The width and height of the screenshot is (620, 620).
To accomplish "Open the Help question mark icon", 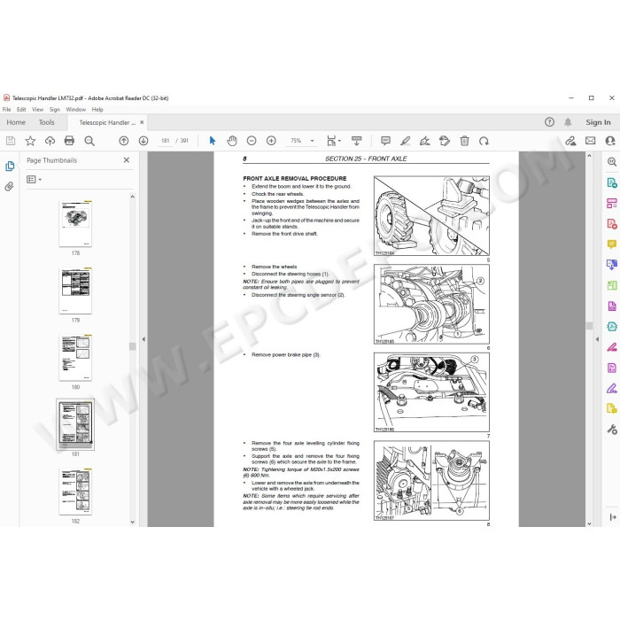I will (x=550, y=122).
